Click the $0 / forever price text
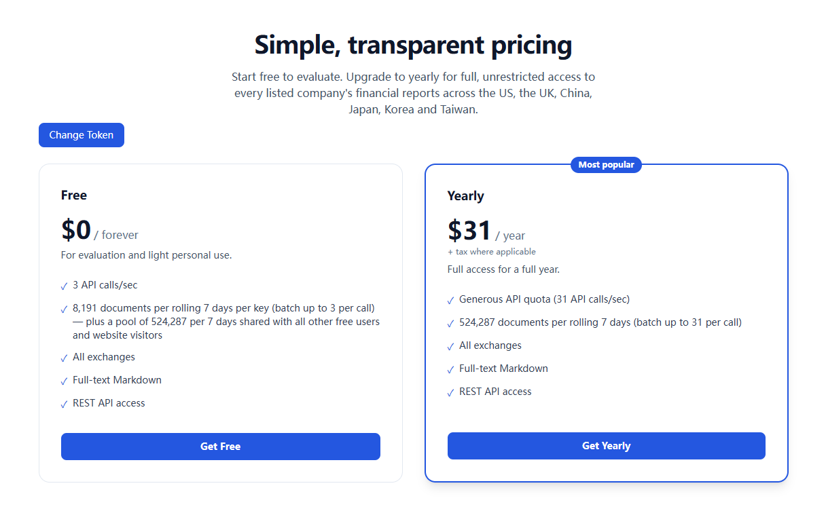 [x=100, y=231]
